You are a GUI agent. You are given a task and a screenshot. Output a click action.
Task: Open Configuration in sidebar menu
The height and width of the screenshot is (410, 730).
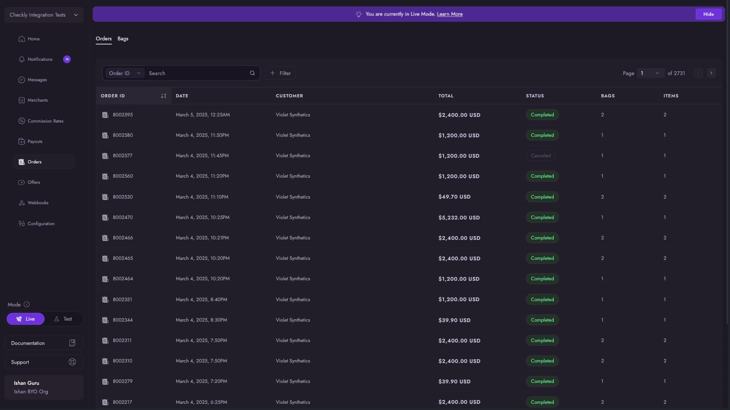pos(41,224)
